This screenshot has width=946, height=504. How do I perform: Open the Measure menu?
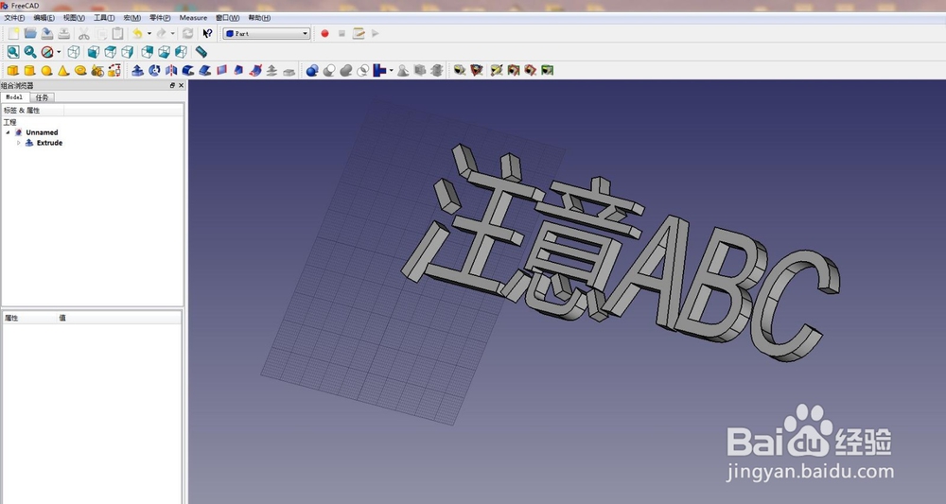193,18
